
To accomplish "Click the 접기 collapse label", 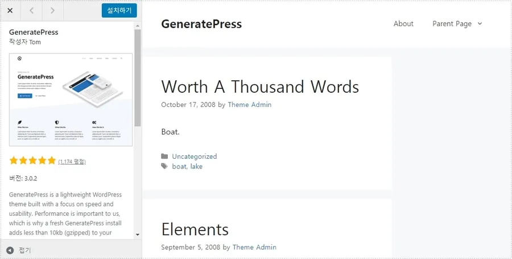I will pos(25,250).
